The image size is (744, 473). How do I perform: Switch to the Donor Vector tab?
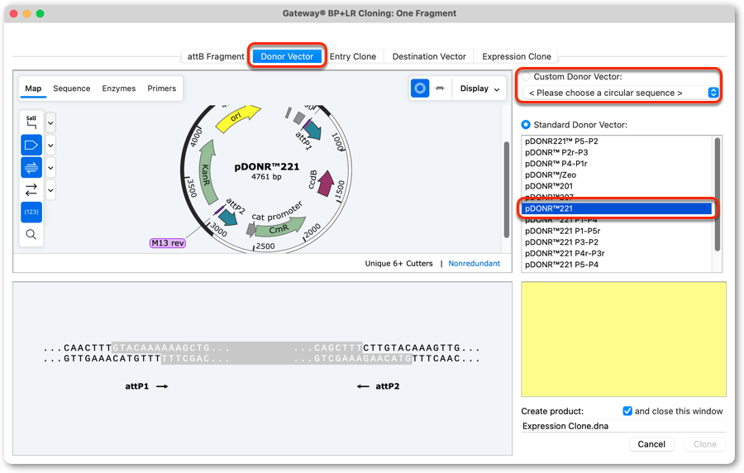(x=287, y=56)
